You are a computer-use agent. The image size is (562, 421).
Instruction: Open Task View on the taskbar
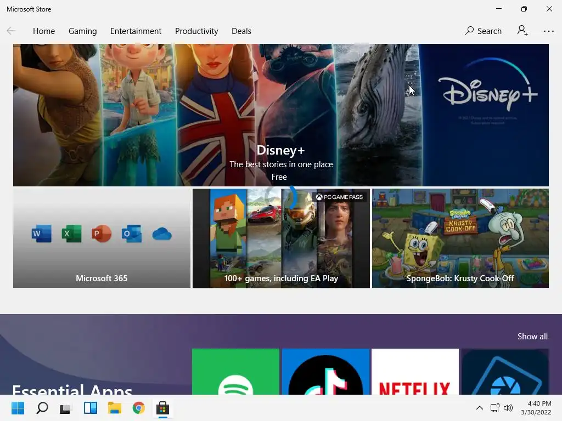[66, 408]
